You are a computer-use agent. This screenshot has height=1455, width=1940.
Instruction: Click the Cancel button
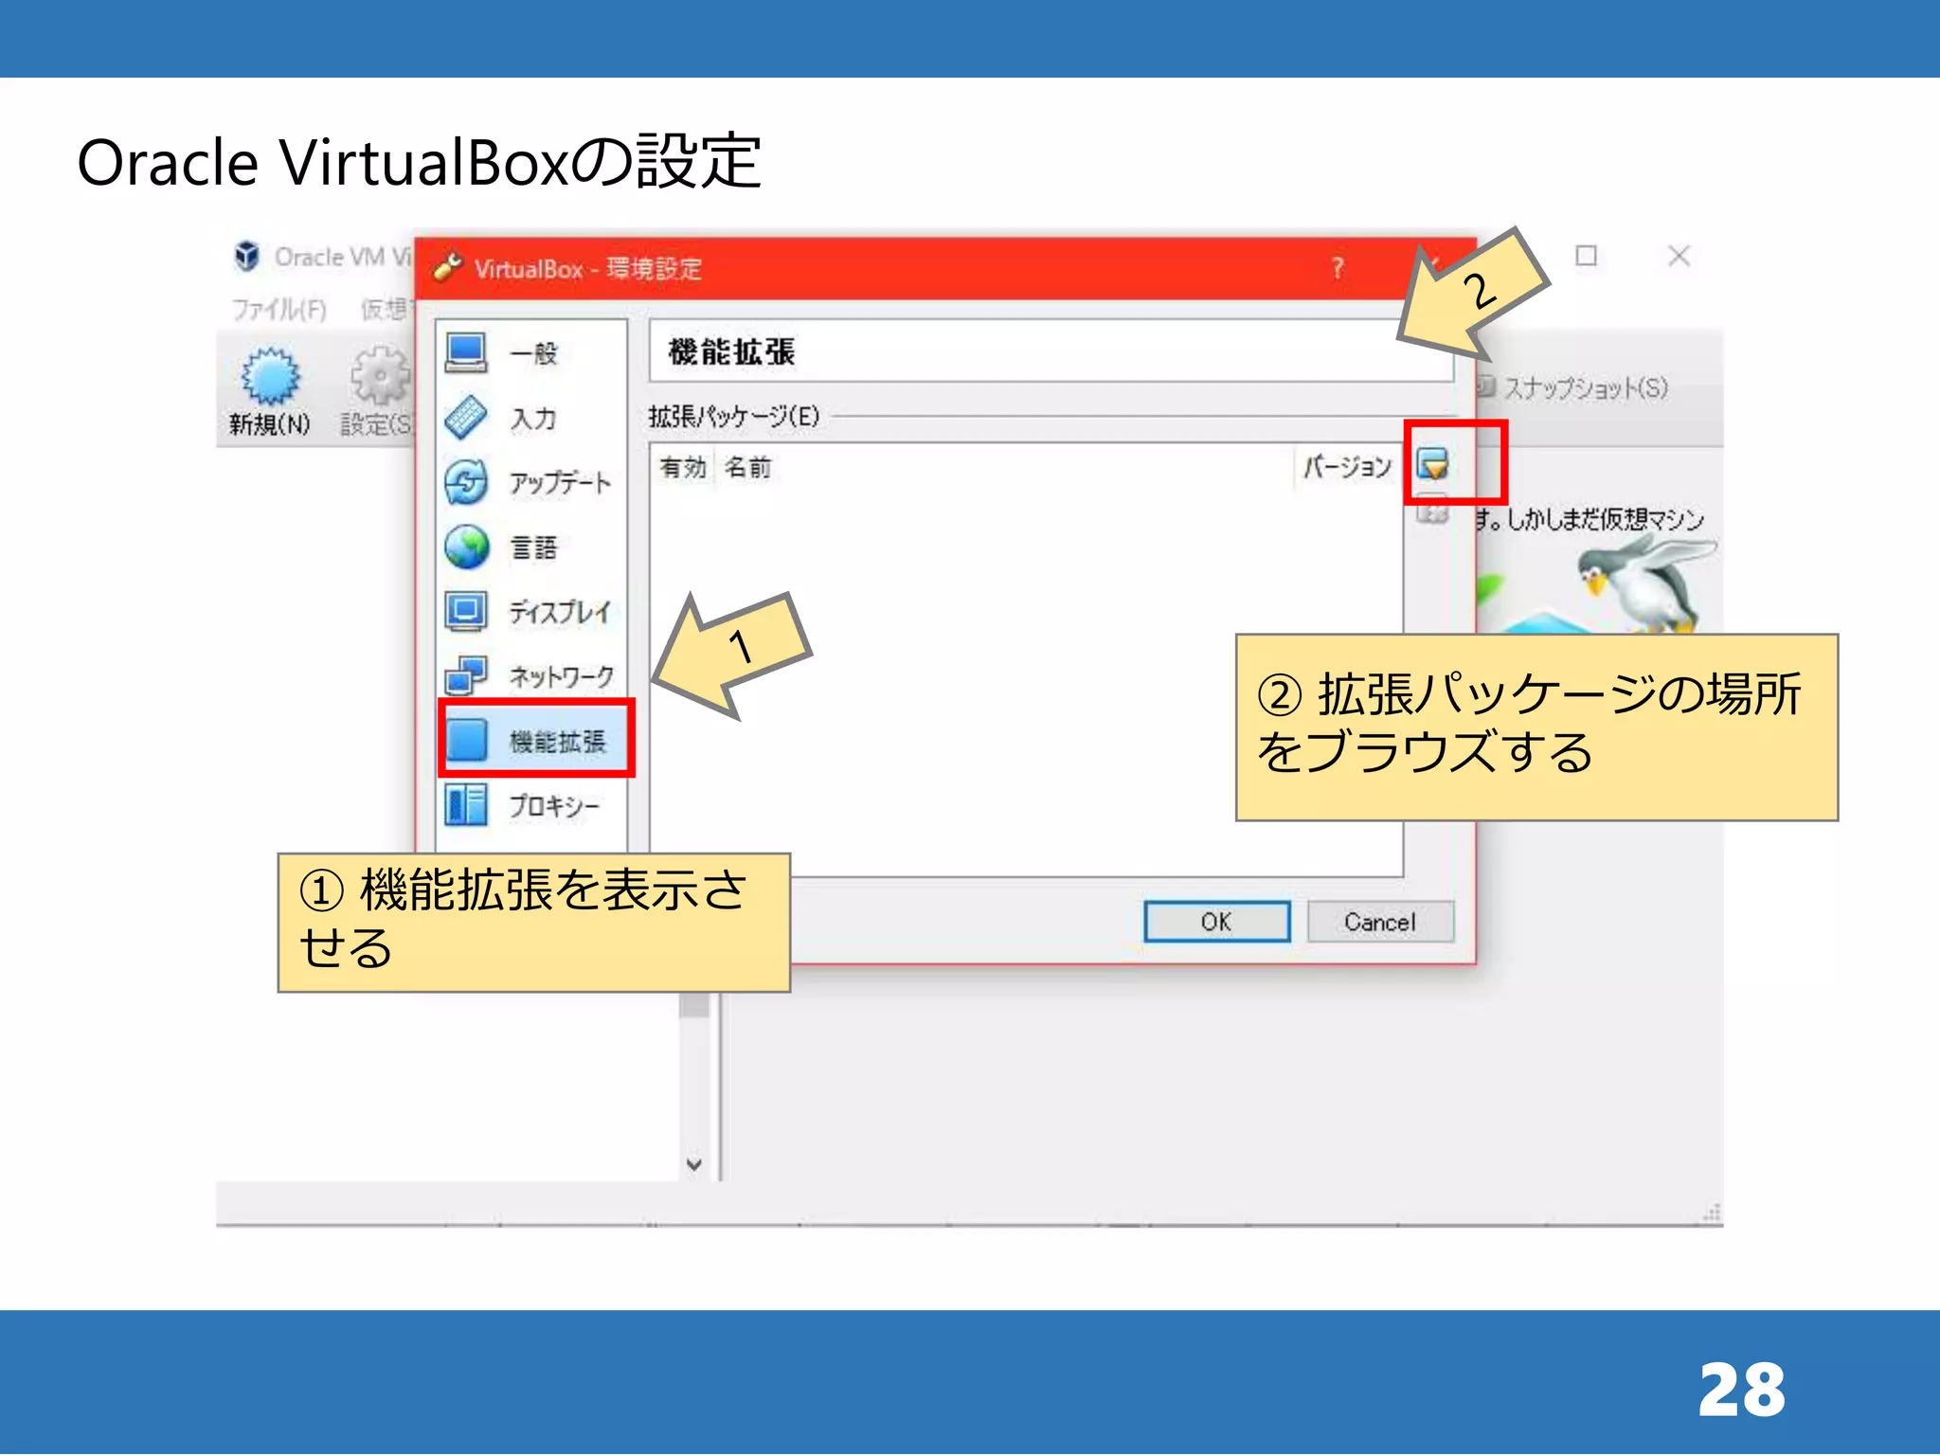point(1380,922)
